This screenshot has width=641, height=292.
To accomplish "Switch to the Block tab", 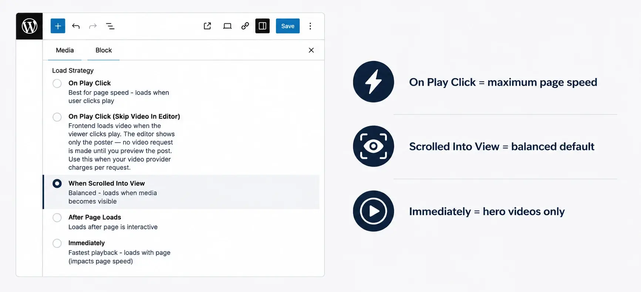I will point(104,50).
